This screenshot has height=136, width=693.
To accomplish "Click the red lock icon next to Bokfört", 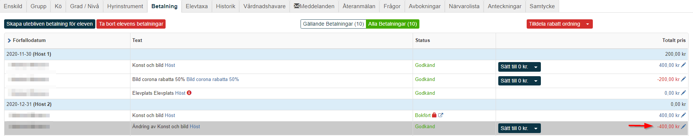I will point(434,115).
